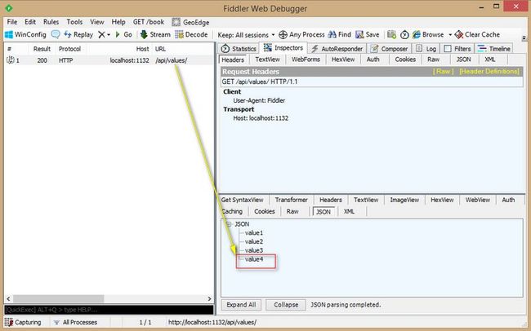The image size is (531, 331).
Task: Select the WebView response tab
Action: point(478,200)
